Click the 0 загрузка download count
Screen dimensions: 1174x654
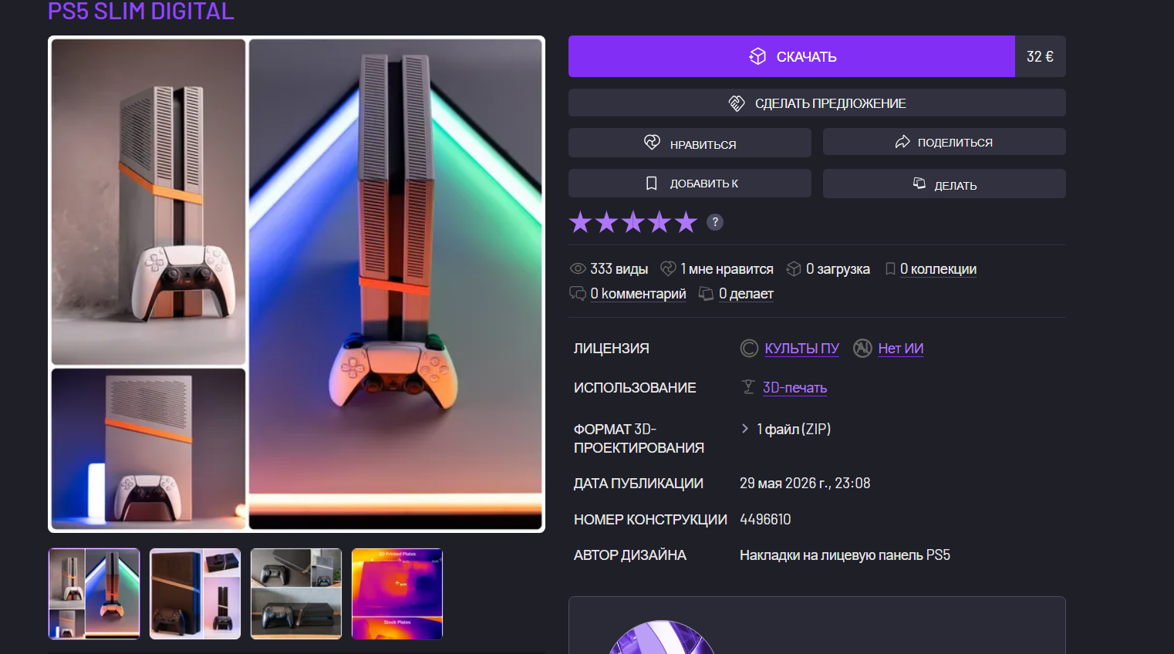pos(838,269)
